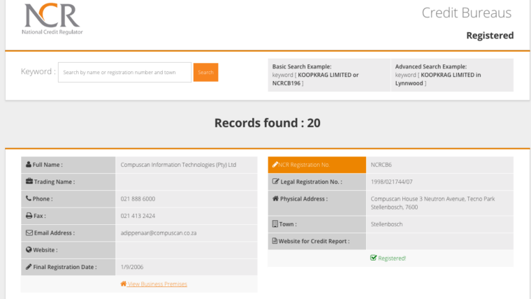The image size is (531, 299).
Task: Click the pencil icon in NCR Registration No. header
Action: pyautogui.click(x=275, y=164)
